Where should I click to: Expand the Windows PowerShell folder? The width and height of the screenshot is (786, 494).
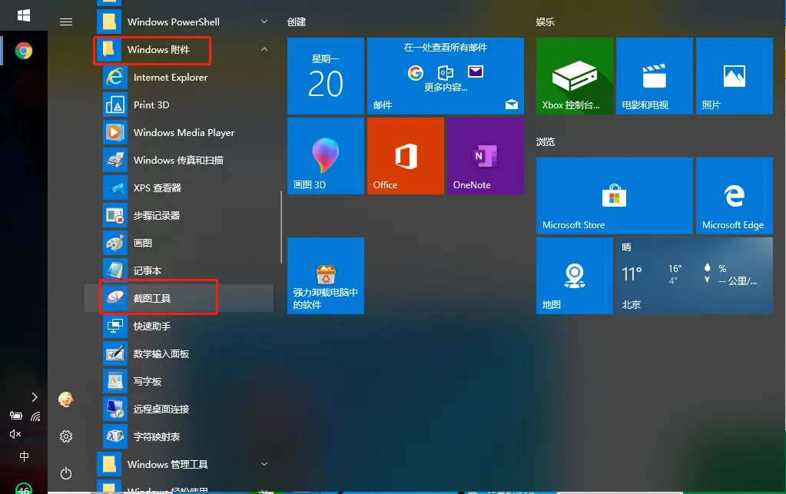[264, 22]
